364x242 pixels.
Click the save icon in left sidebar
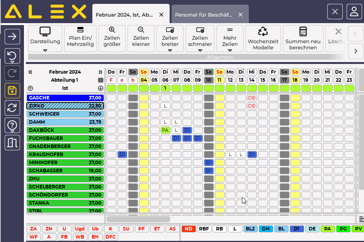[12, 91]
